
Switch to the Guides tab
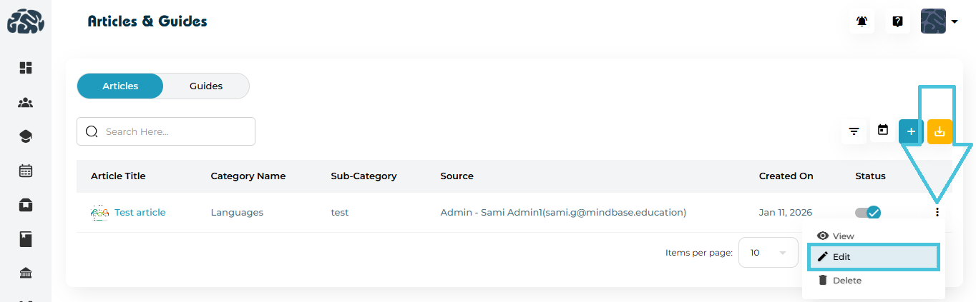[x=206, y=86]
